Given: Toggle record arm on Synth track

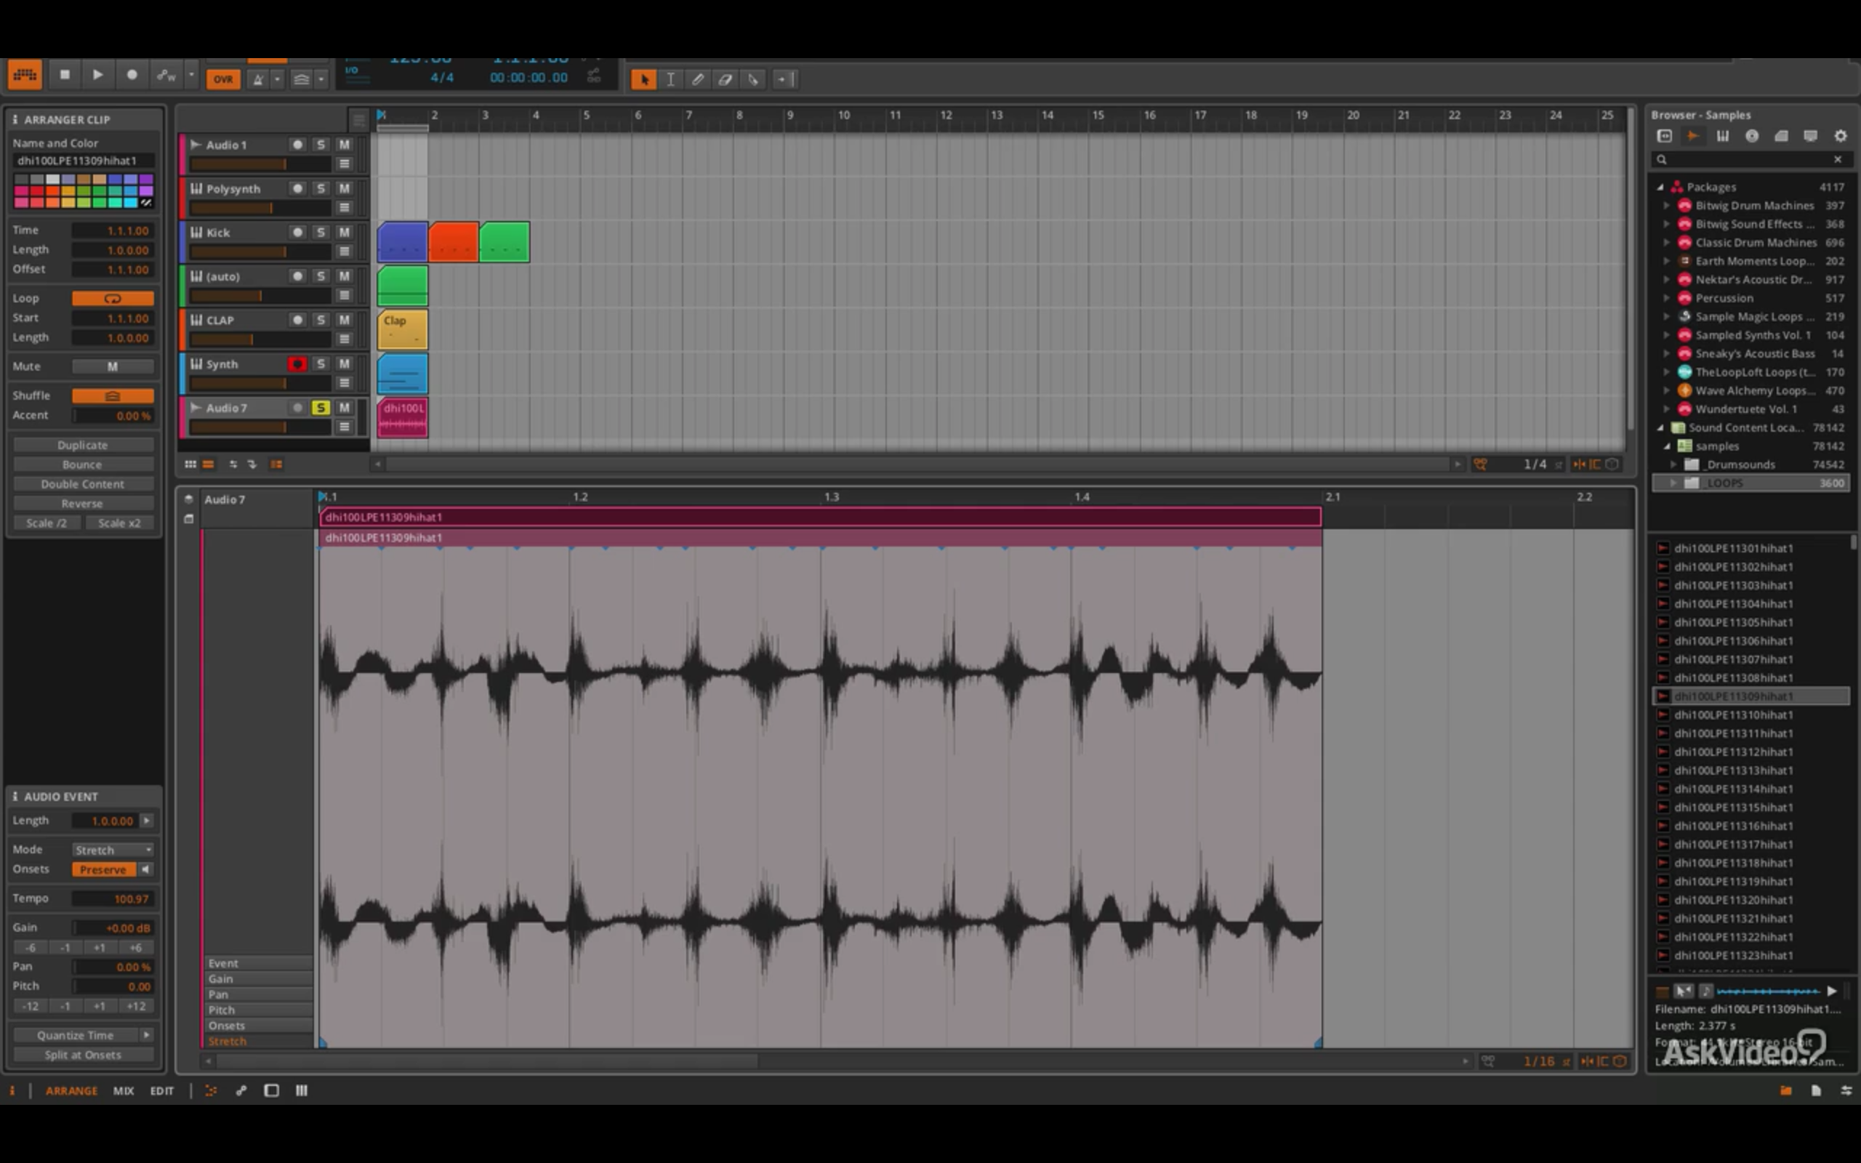Looking at the screenshot, I should coord(297,364).
